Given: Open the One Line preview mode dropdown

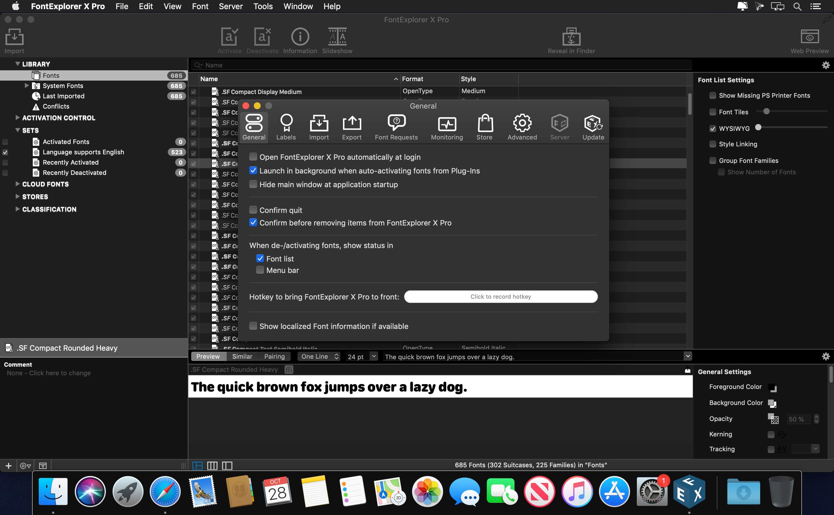Looking at the screenshot, I should 319,356.
